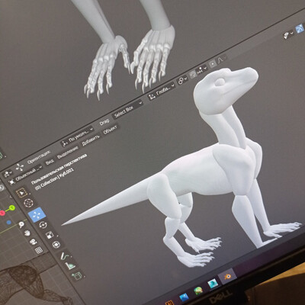Select the Move tool highlighted in blue
This screenshot has width=305, height=305.
pos(37,215)
